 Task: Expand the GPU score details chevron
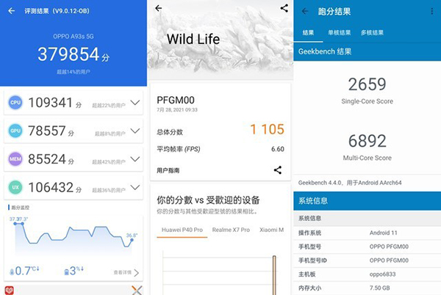134,131
